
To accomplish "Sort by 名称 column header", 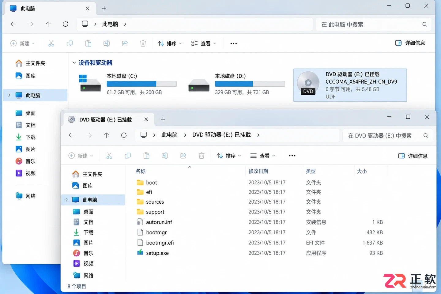I will [141, 171].
